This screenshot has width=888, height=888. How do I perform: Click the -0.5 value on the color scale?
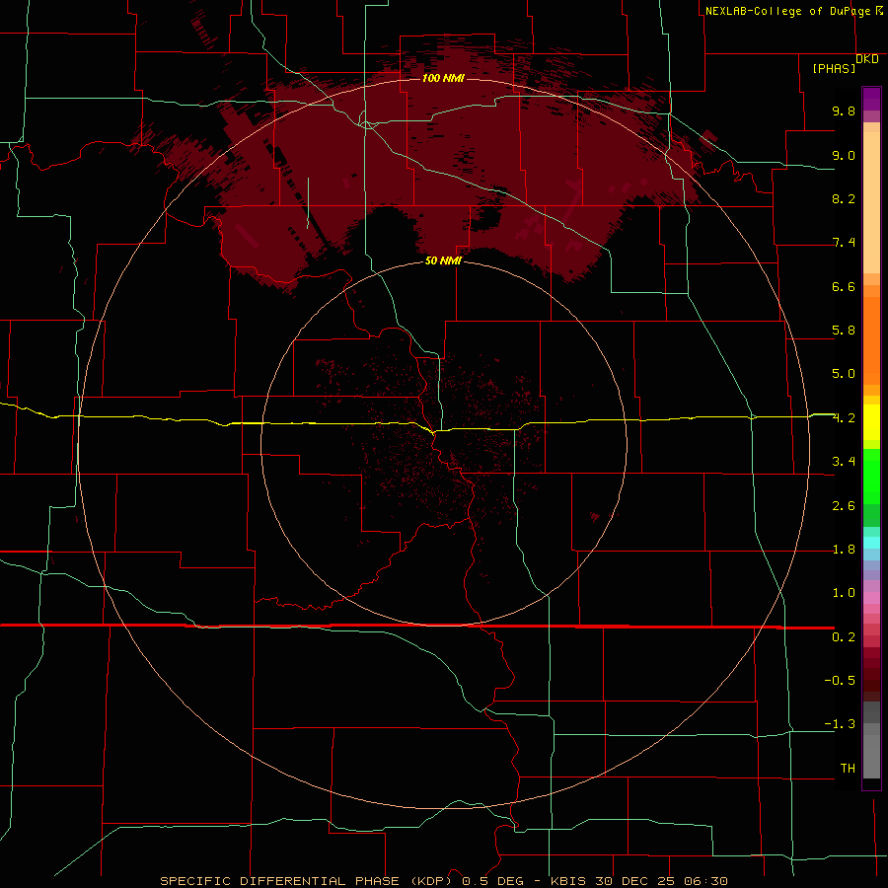click(x=840, y=681)
